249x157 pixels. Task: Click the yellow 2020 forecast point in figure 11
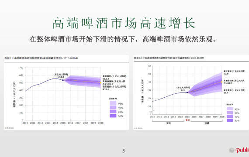click(x=100, y=82)
